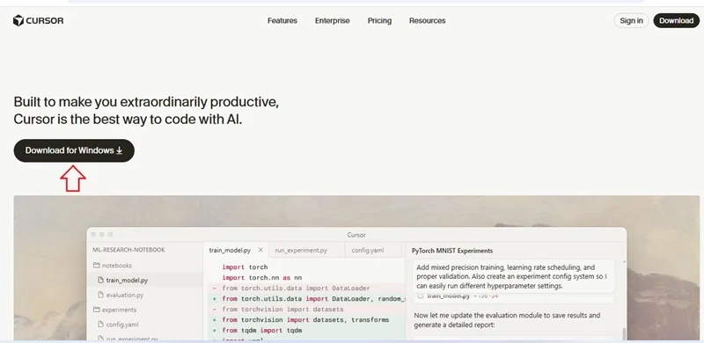The height and width of the screenshot is (343, 704).
Task: Click 'from tqdm import tqdm' line
Action: tap(261, 330)
